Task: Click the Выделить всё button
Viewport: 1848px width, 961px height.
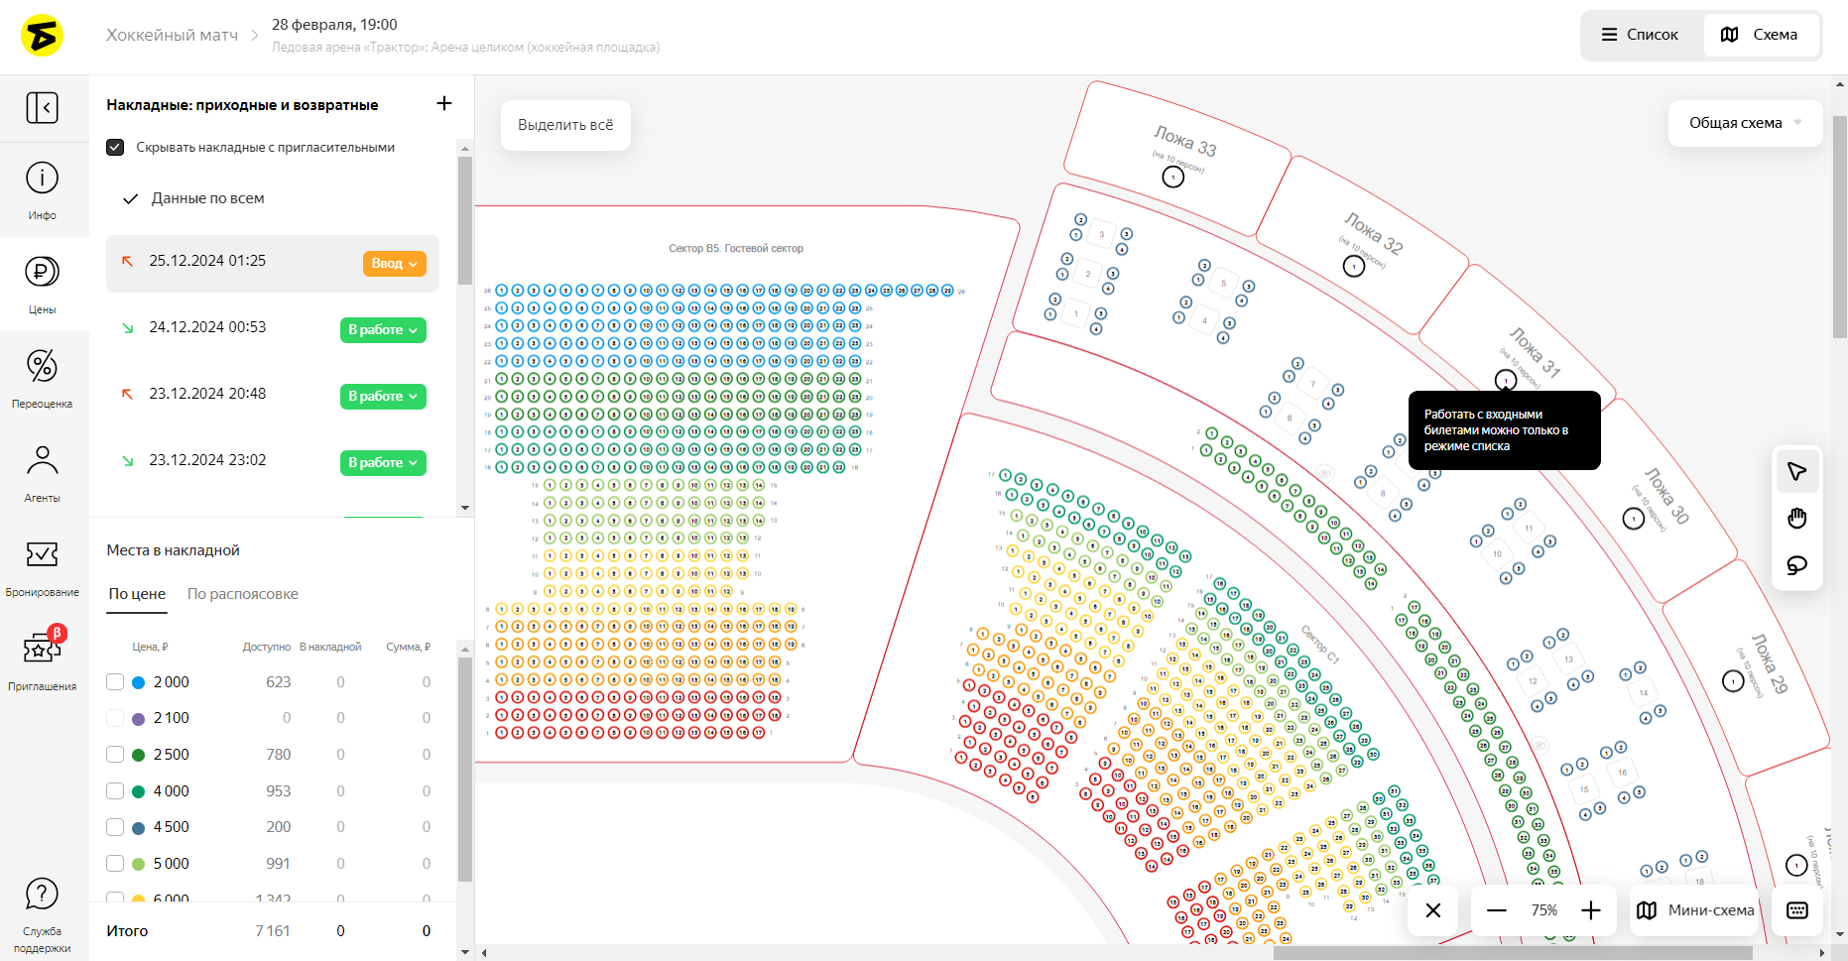Action: pos(565,125)
